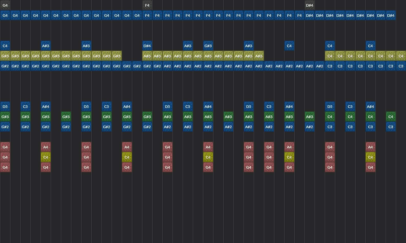Select the last green C4 note

391,117
